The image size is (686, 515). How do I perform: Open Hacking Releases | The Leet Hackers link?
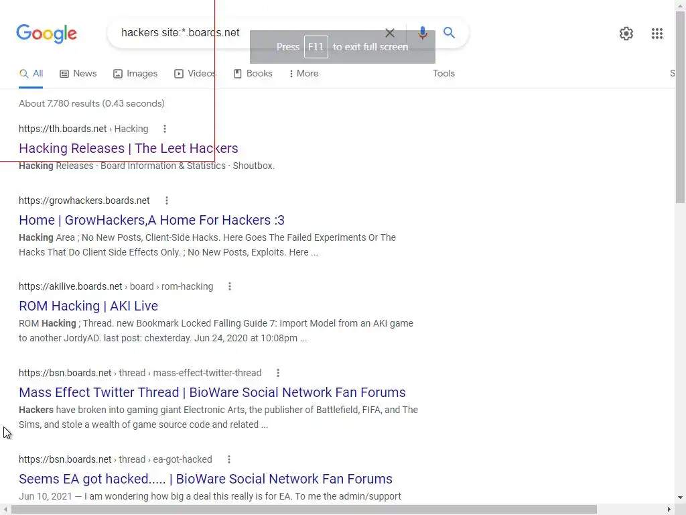(x=128, y=148)
